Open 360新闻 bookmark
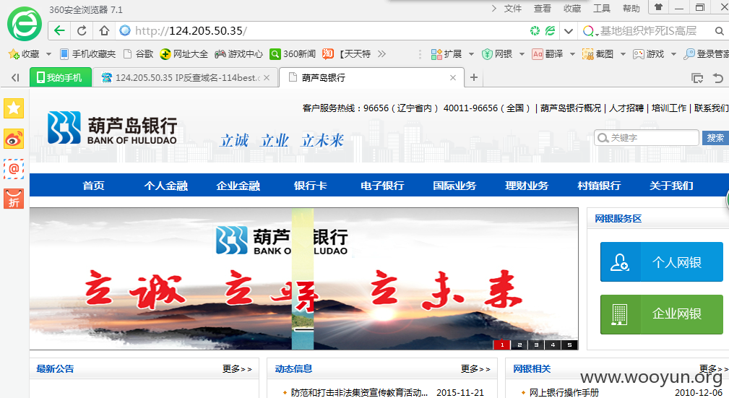This screenshot has width=729, height=398. click(293, 54)
